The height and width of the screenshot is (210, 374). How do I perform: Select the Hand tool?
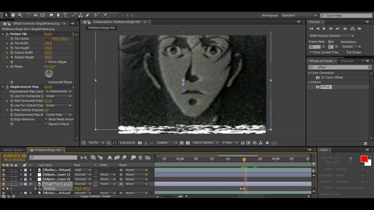point(13,15)
